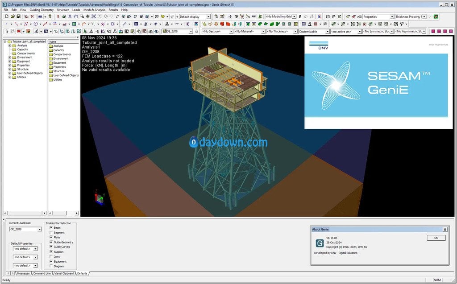Open the File menu
The width and height of the screenshot is (457, 284).
pos(6,10)
